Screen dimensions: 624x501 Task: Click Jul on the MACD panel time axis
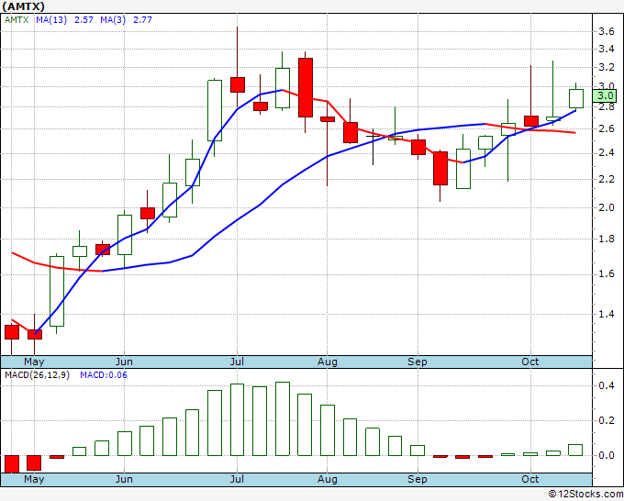237,480
